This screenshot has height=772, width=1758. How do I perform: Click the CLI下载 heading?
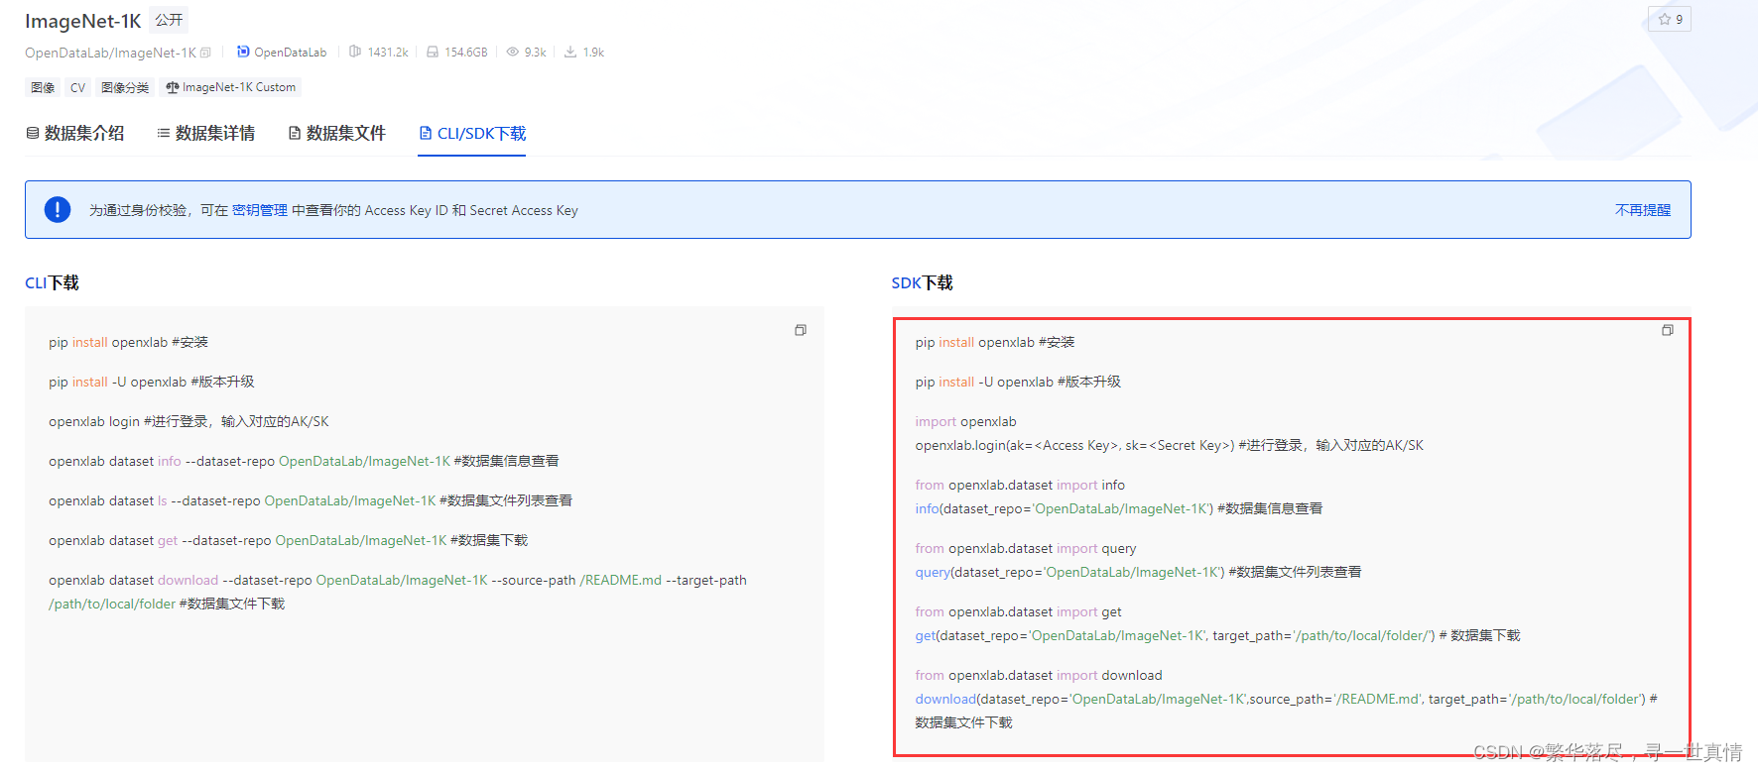click(x=52, y=282)
